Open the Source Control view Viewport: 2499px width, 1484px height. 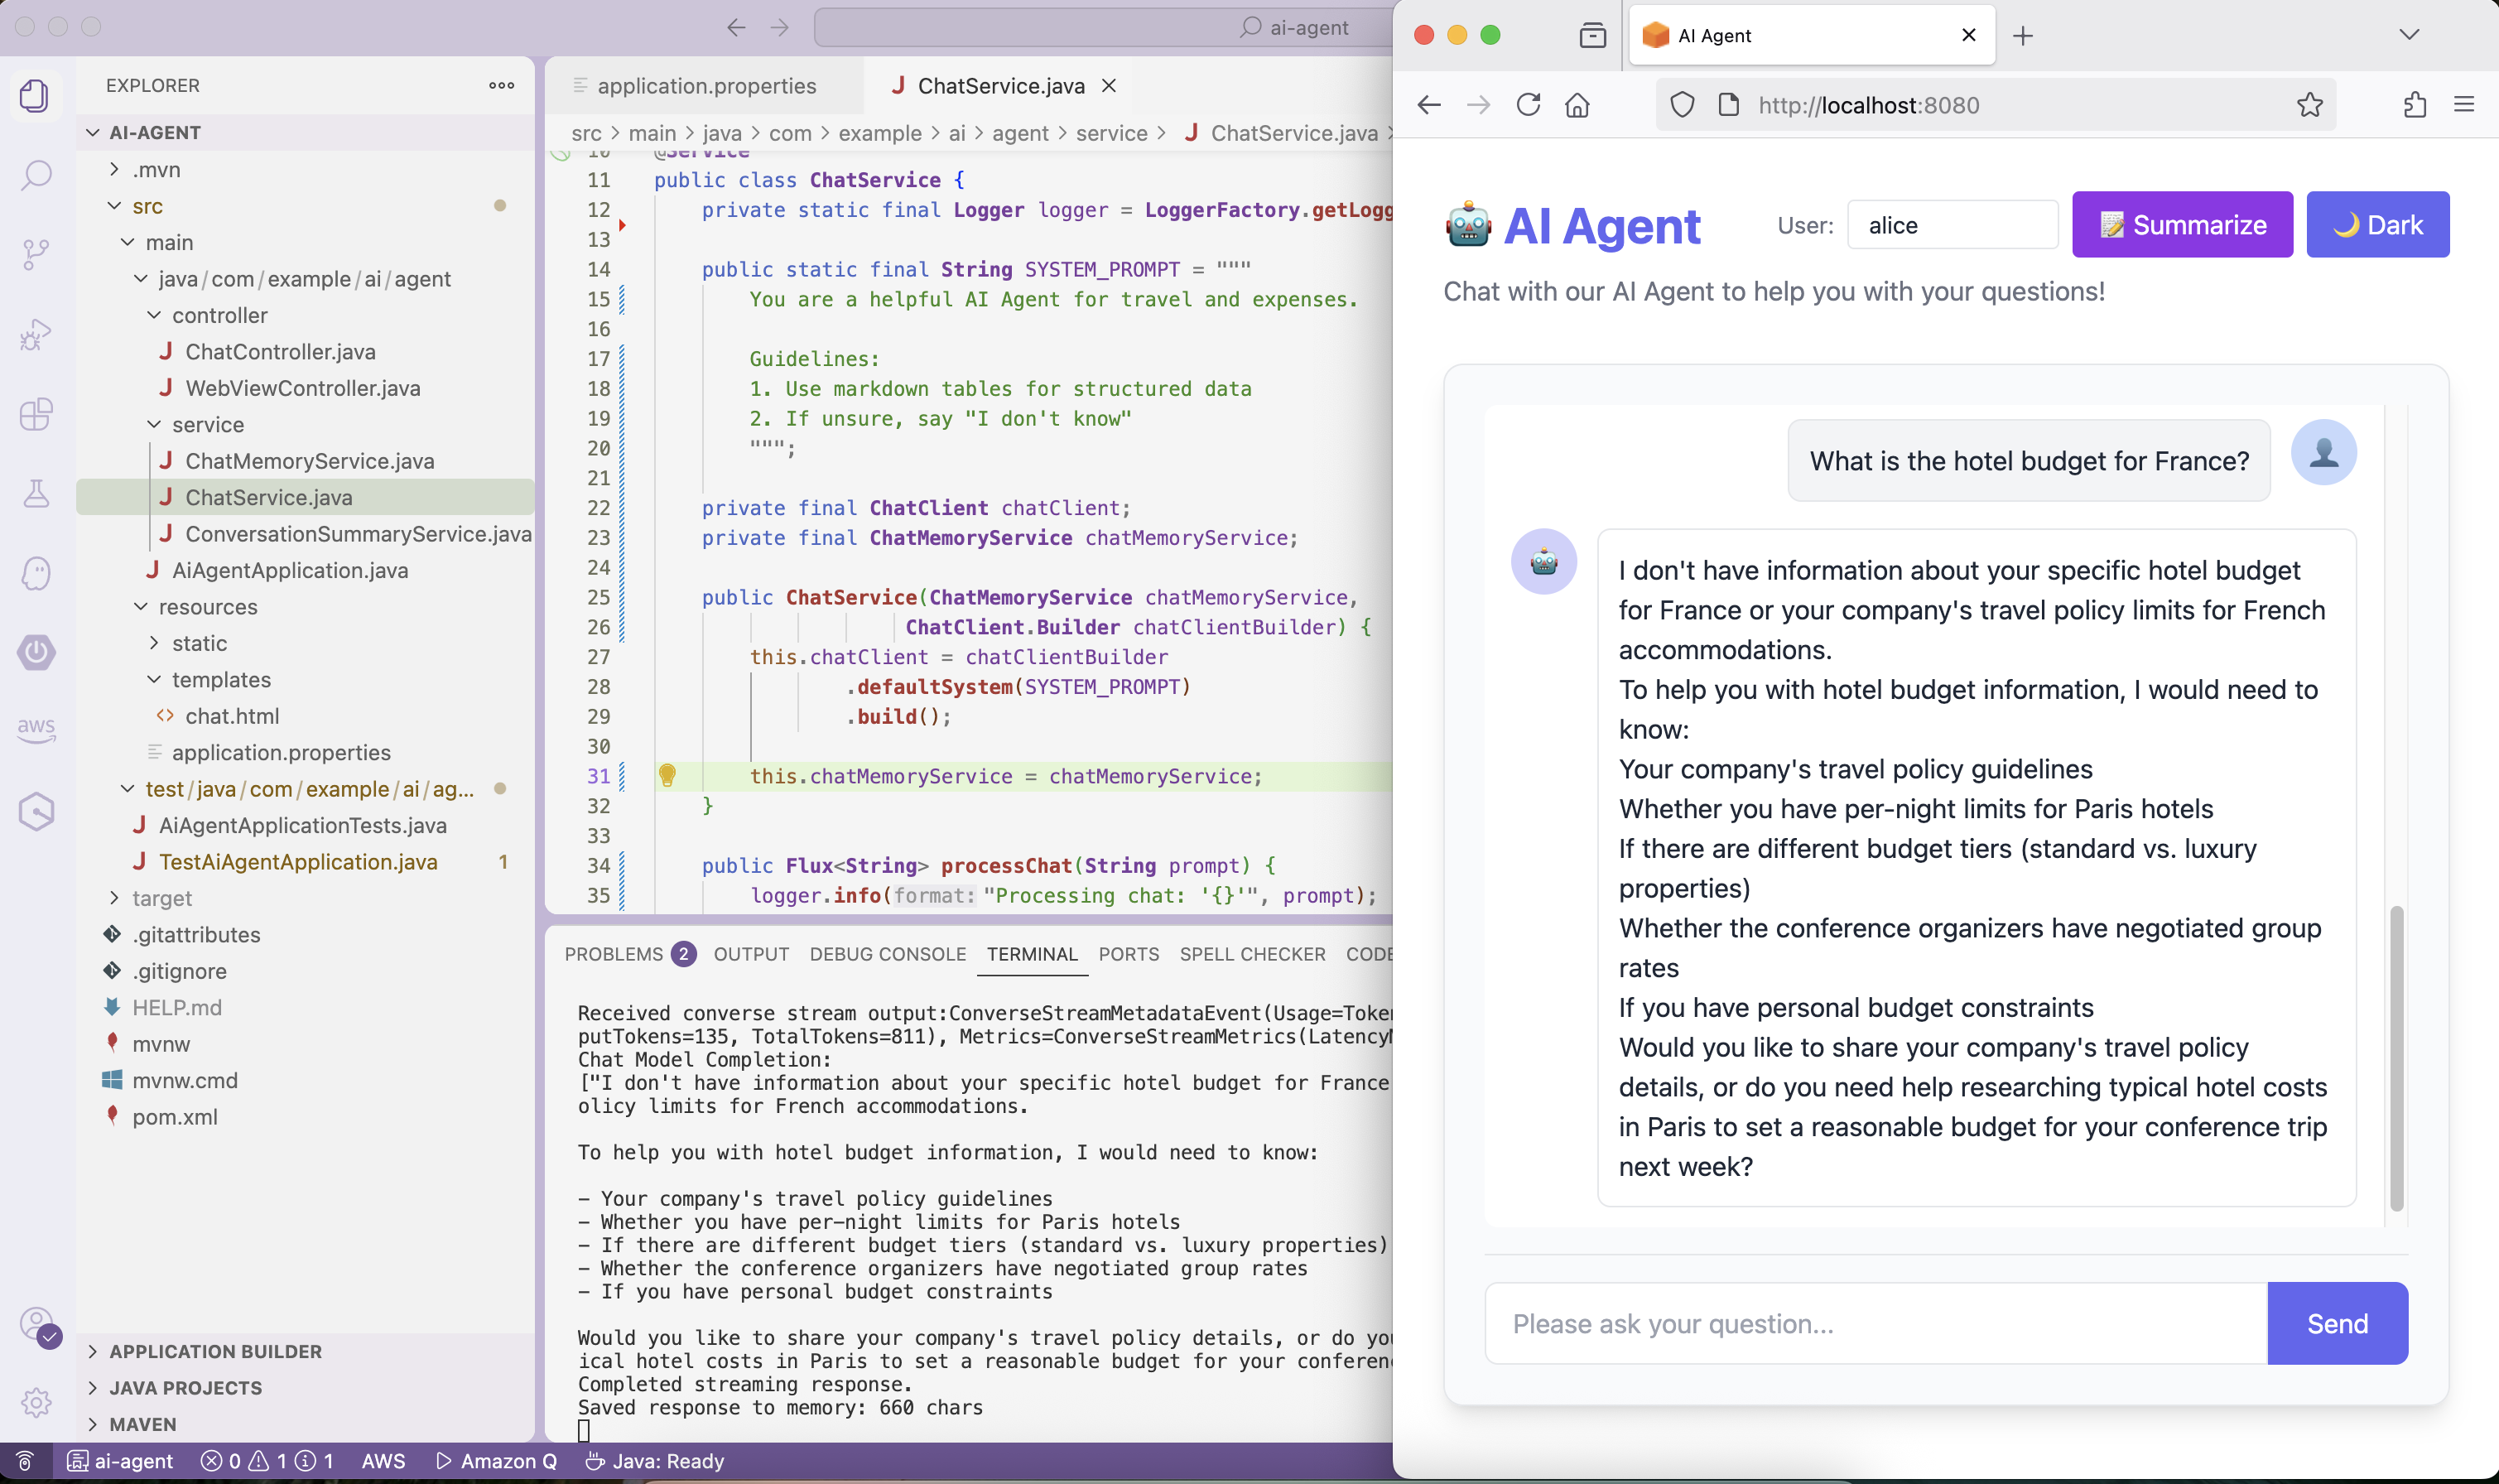pyautogui.click(x=36, y=255)
